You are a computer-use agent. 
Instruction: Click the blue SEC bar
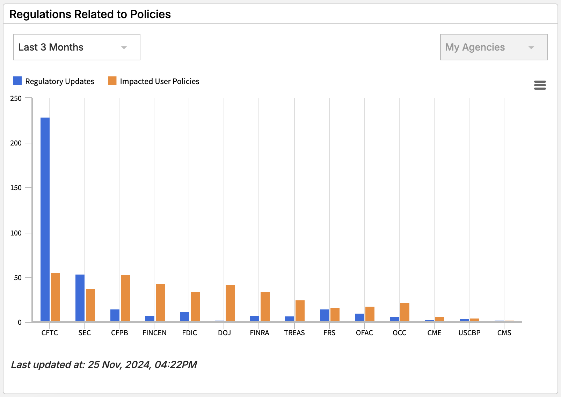[x=80, y=298]
